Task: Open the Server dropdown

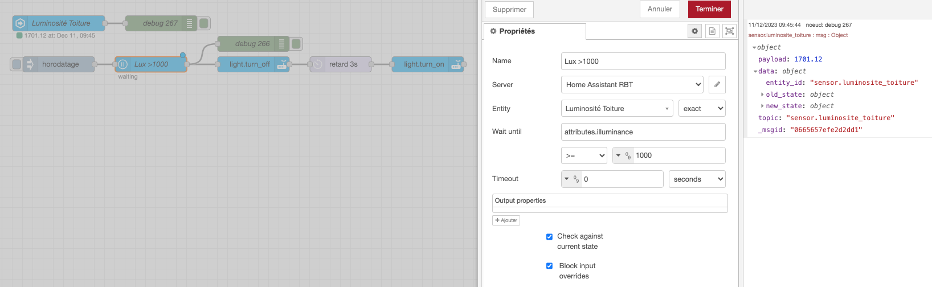Action: (x=632, y=85)
